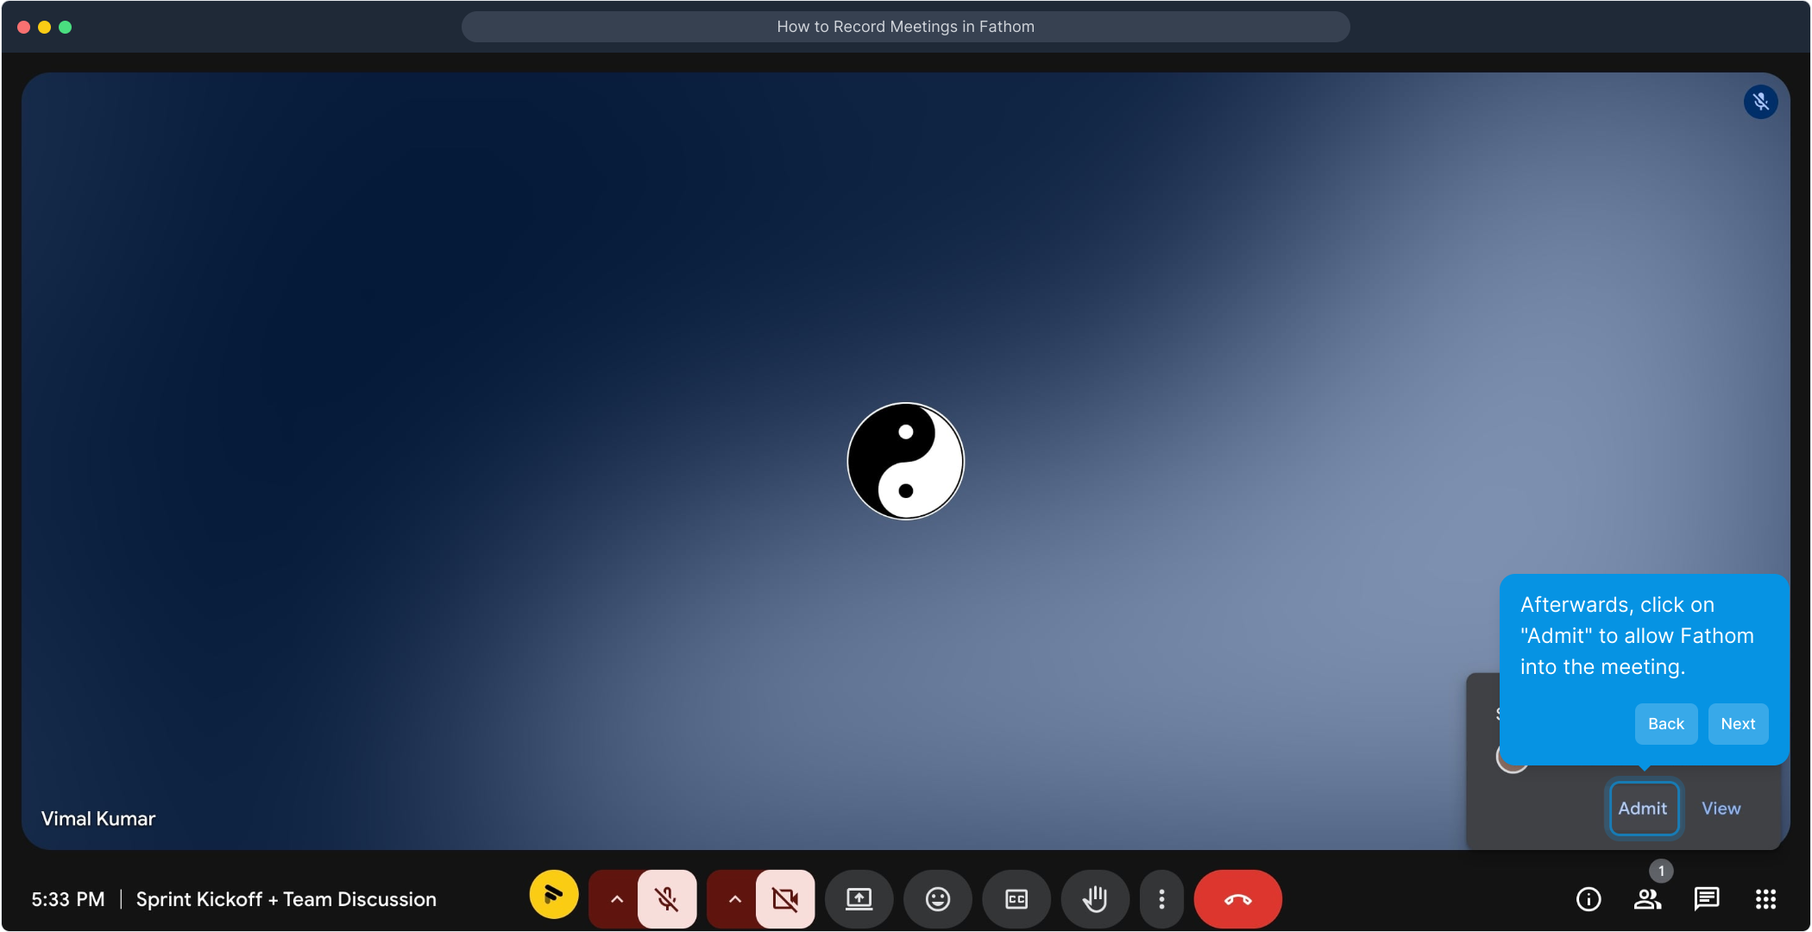Toggle closed captions CC button
This screenshot has width=1812, height=932.
1016,899
